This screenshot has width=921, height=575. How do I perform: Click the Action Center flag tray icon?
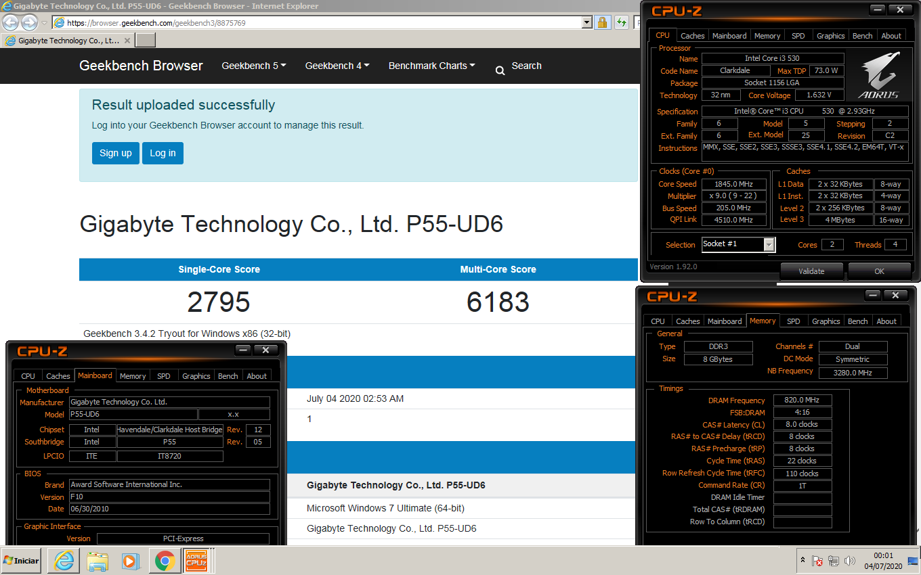[x=818, y=561]
